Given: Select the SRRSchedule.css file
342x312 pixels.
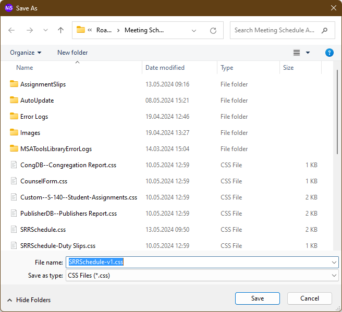Looking at the screenshot, I should (43, 230).
